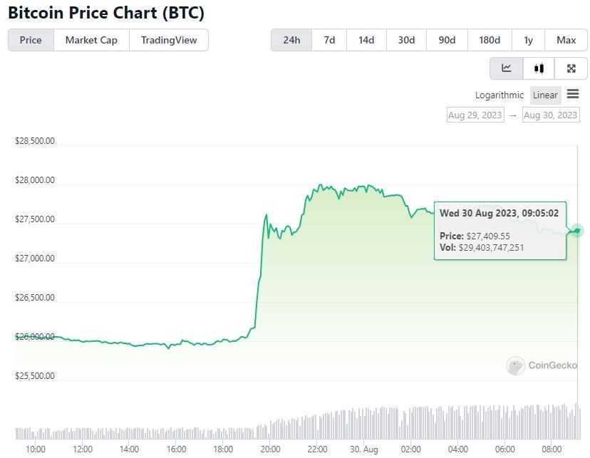Open the chart options hamburger menu
This screenshot has height=458, width=590.
(574, 93)
